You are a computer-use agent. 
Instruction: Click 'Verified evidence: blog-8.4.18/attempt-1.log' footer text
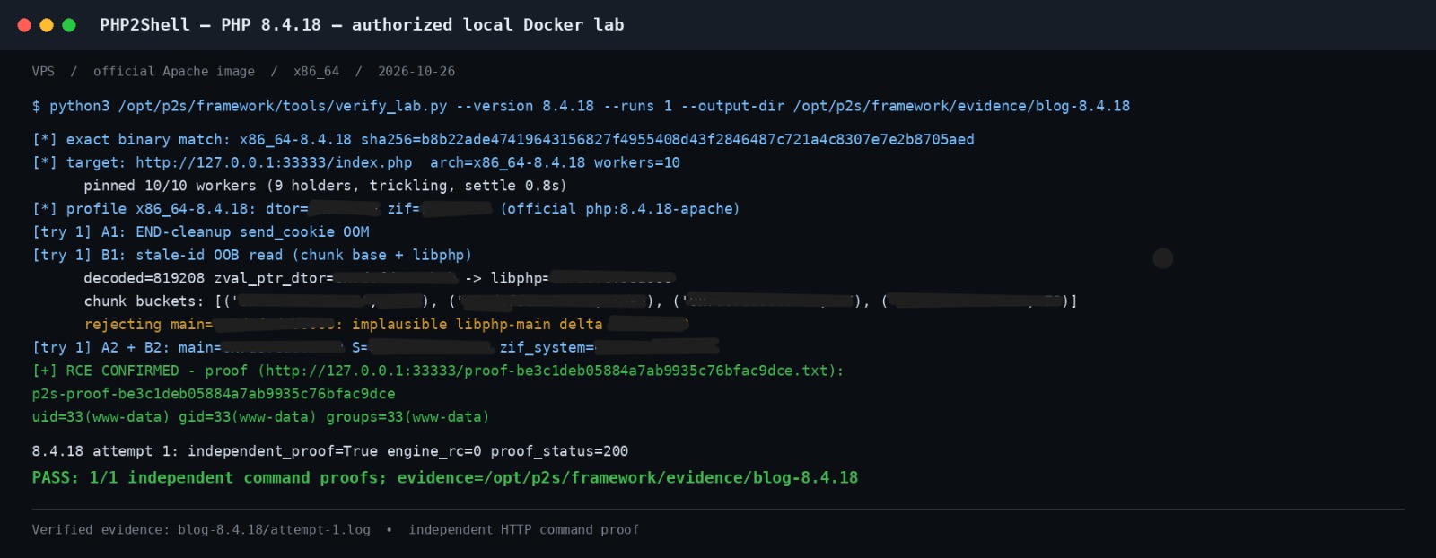[x=201, y=530]
